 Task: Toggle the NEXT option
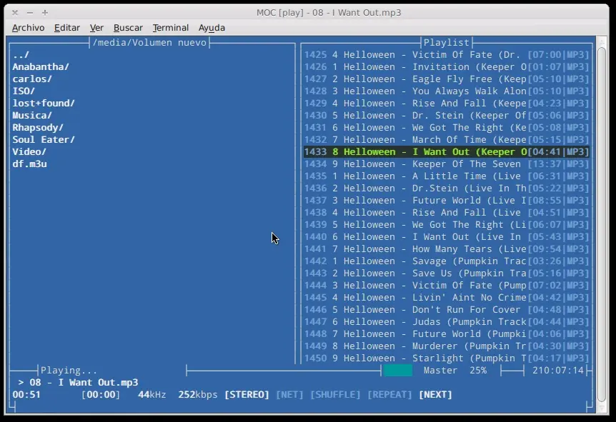(435, 395)
